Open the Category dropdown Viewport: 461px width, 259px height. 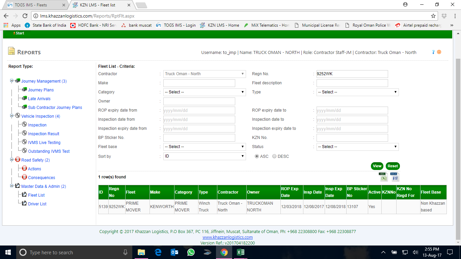point(205,92)
